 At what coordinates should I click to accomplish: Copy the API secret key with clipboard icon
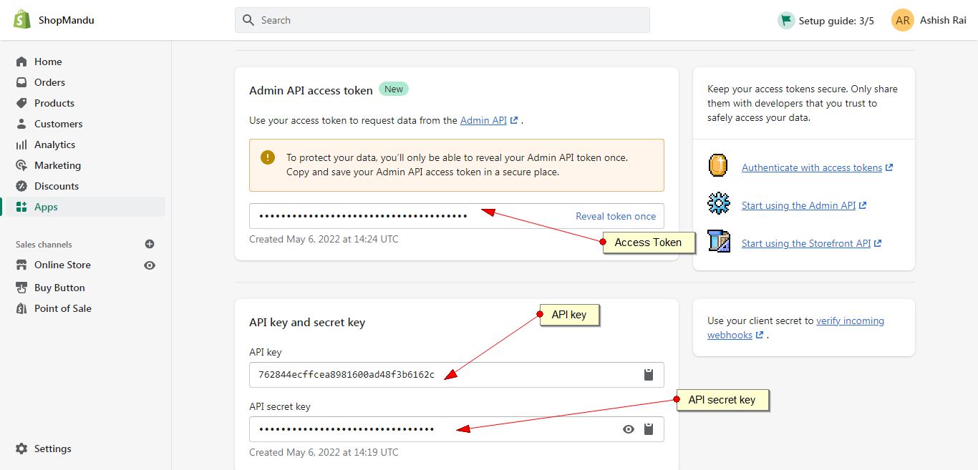pos(649,429)
